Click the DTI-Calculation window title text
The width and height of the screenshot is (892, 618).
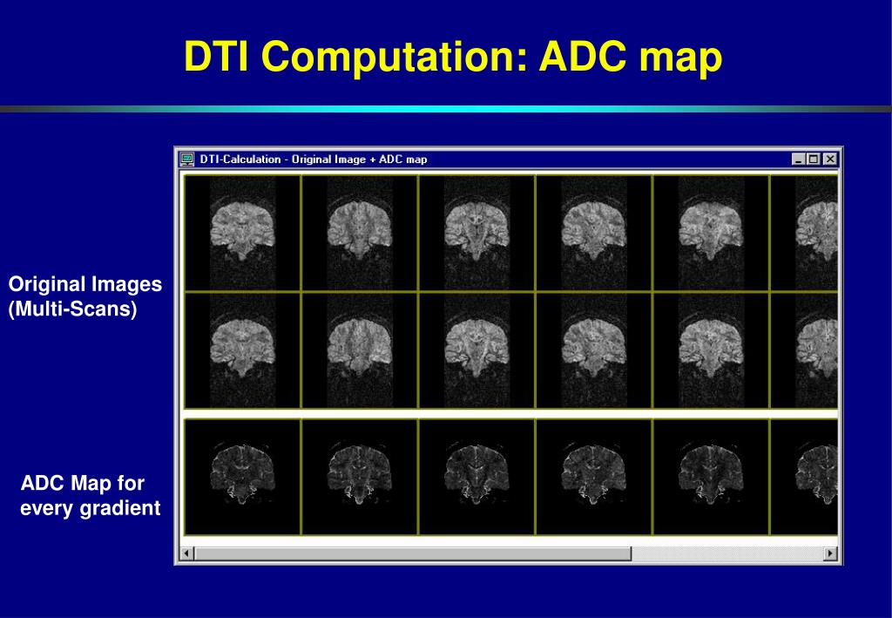click(x=314, y=160)
